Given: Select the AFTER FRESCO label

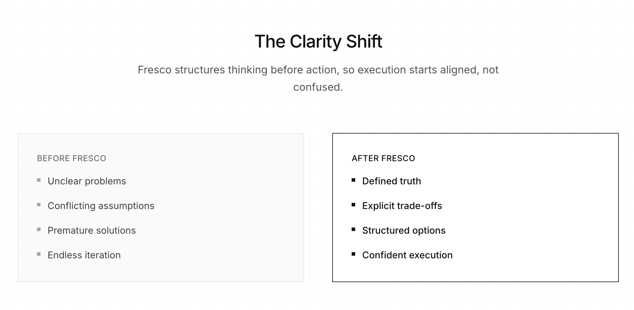Looking at the screenshot, I should pyautogui.click(x=383, y=159).
